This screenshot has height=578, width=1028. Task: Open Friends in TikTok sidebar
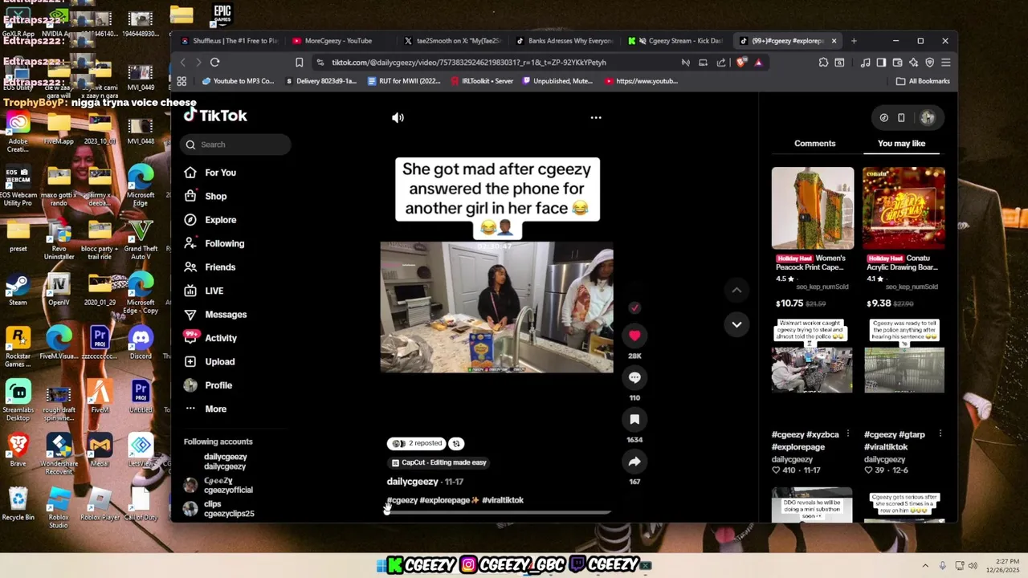[220, 267]
